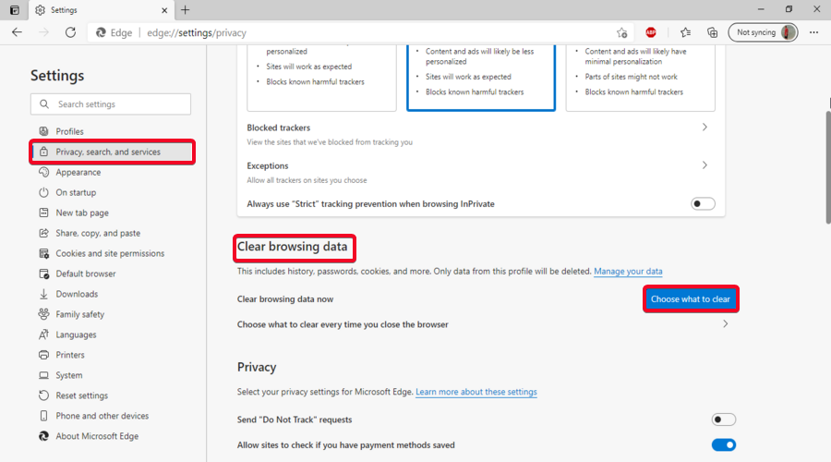The height and width of the screenshot is (462, 831).
Task: Toggle Always use Strict tracking prevention InPrivate
Action: click(703, 203)
